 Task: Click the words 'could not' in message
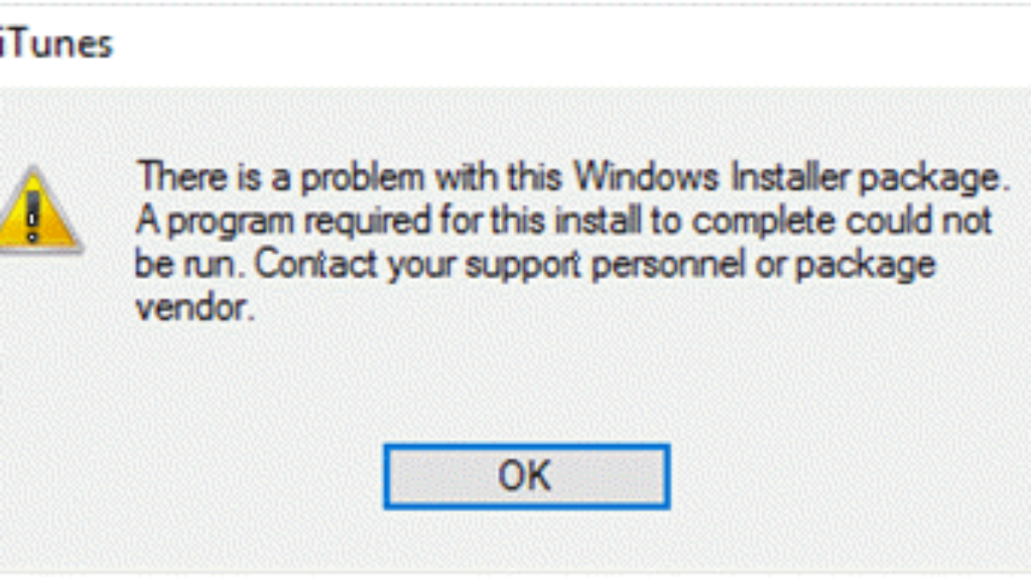click(x=920, y=221)
